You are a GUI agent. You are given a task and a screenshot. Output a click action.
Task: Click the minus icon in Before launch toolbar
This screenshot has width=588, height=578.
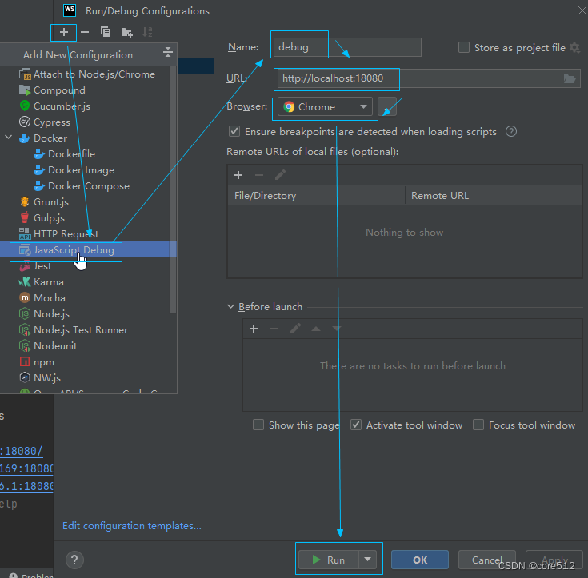click(x=274, y=329)
